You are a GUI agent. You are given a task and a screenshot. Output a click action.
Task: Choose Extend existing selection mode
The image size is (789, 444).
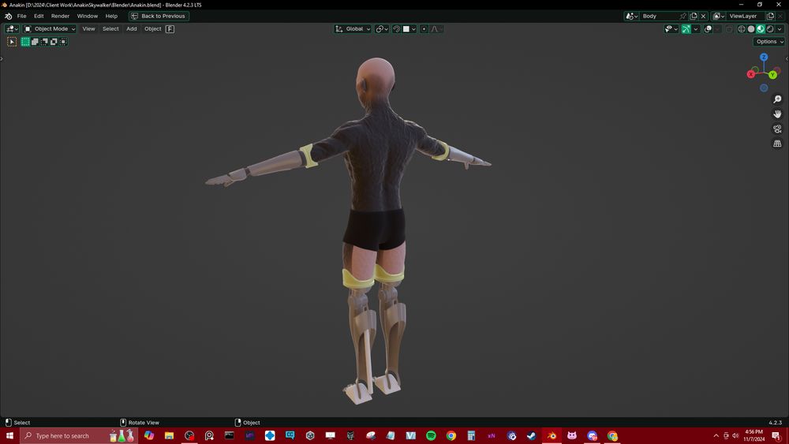(x=35, y=42)
